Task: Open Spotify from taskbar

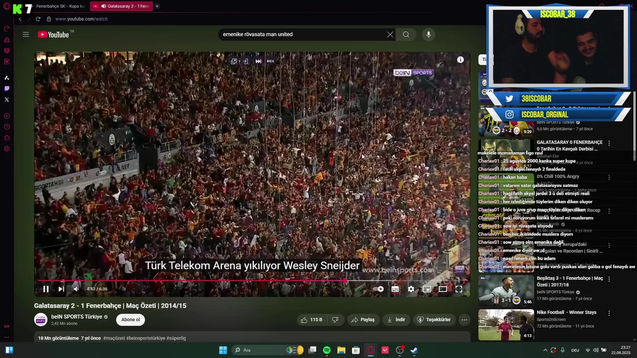Action: click(x=326, y=350)
